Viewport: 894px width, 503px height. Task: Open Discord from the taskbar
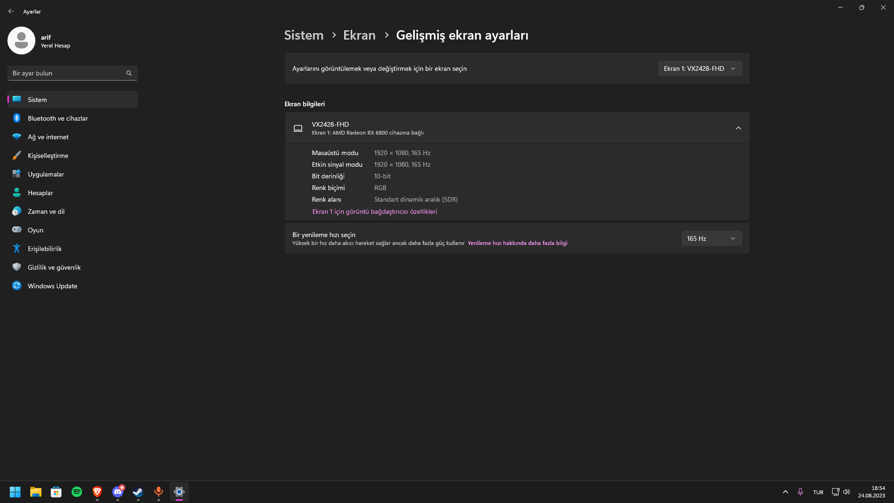(x=118, y=492)
